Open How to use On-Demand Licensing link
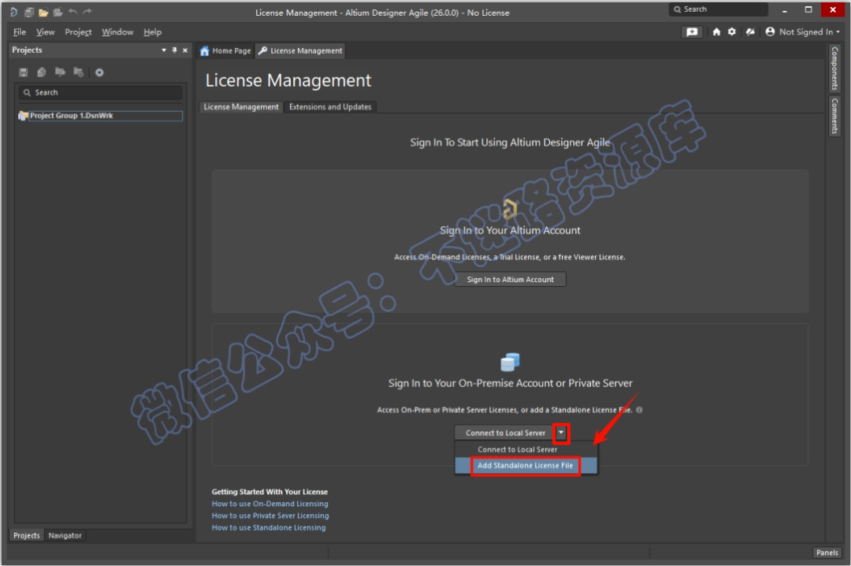Image resolution: width=851 pixels, height=566 pixels. [269, 504]
